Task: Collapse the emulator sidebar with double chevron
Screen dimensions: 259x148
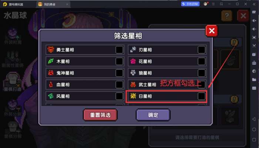Action: click(x=254, y=4)
